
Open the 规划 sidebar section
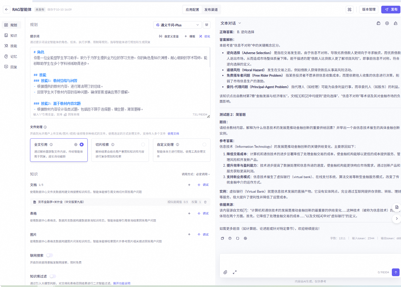pyautogui.click(x=11, y=25)
